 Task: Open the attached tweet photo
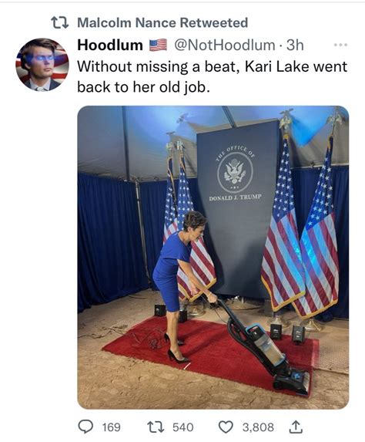213,258
